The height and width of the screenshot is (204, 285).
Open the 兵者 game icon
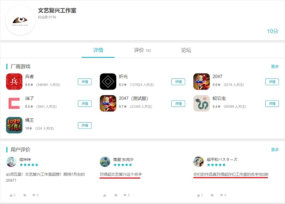[14, 82]
